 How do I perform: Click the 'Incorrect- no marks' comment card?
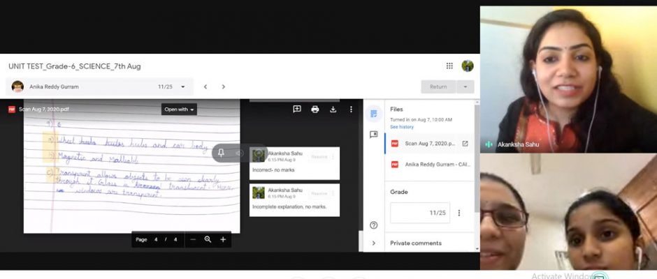294,163
